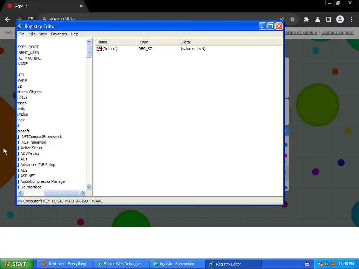This screenshot has width=359, height=269.
Task: Go back in the browser window
Action: tap(8, 19)
